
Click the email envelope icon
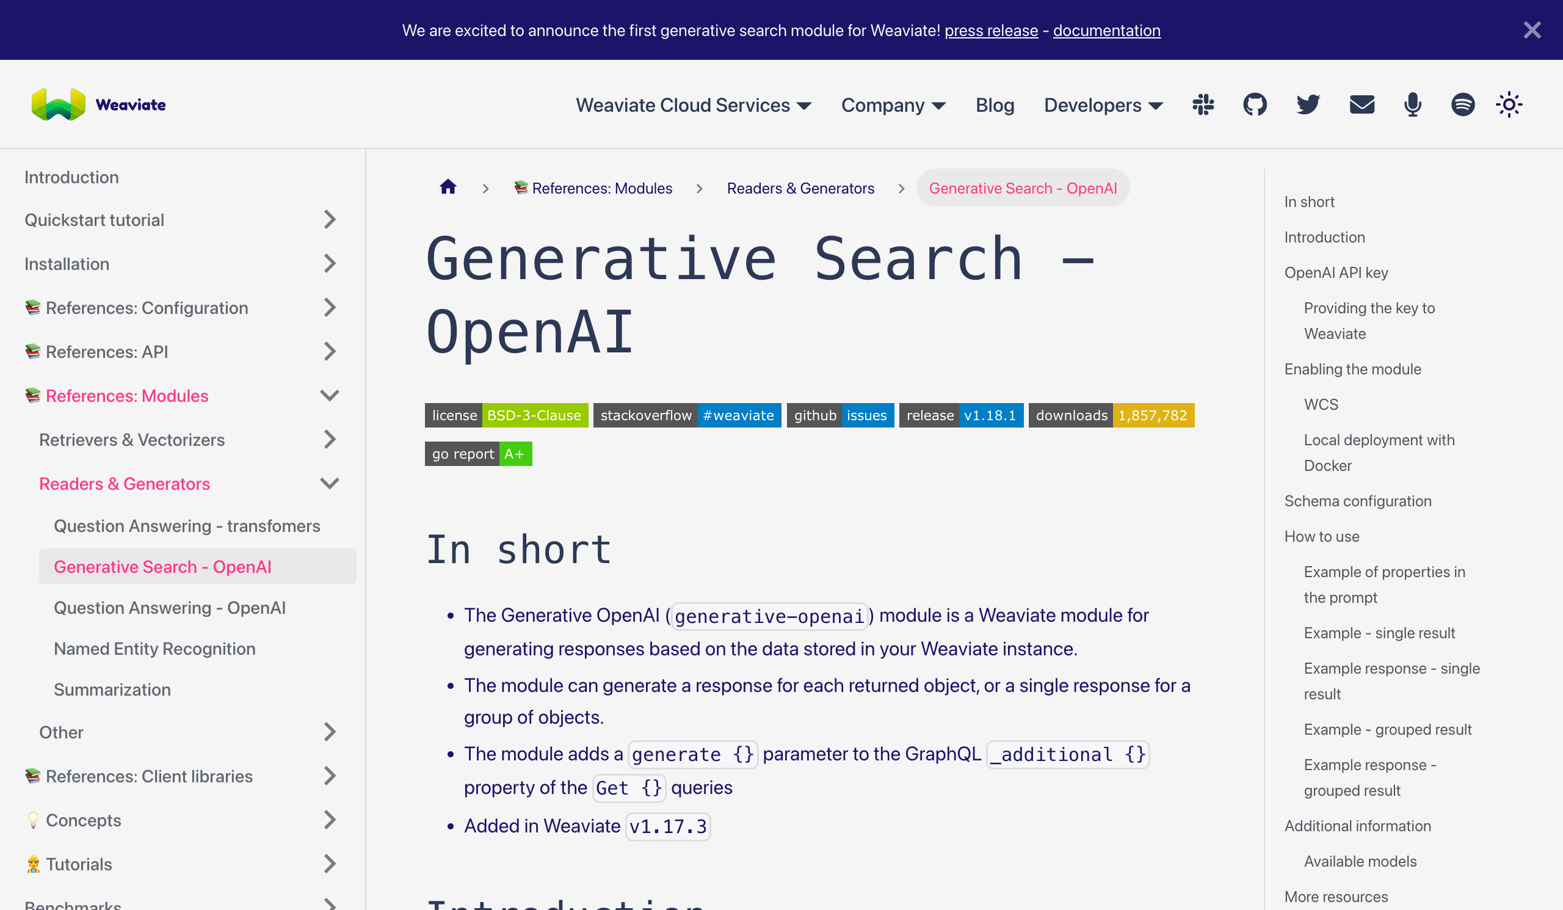click(1362, 105)
